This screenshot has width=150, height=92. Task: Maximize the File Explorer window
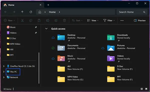(137, 3)
